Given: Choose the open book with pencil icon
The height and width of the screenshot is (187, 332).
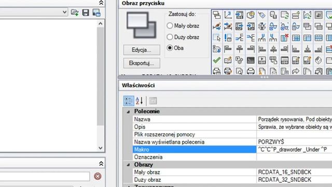Looking at the screenshot, I should [x=228, y=60].
